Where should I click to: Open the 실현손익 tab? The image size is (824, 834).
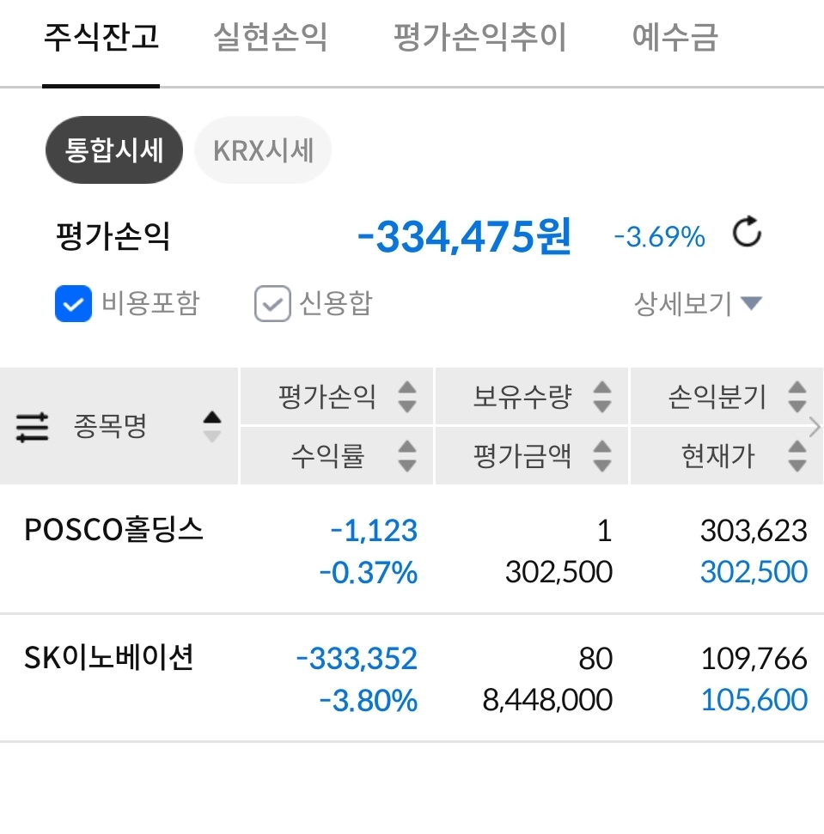(x=271, y=37)
